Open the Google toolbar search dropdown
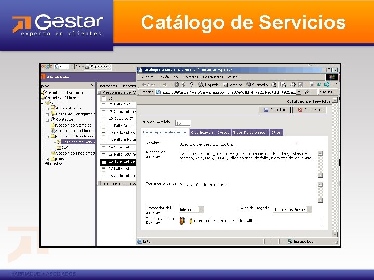Image resolution: width=374 pixels, height=280 pixels. click(72, 67)
